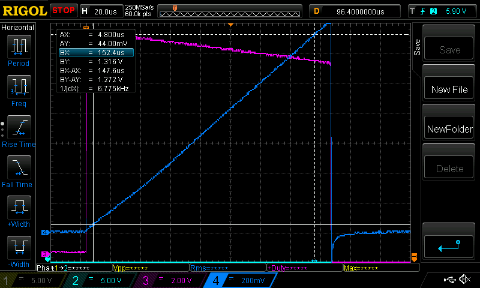The height and width of the screenshot is (288, 480).
Task: Add the +Width measurement
Action: [x=19, y=211]
